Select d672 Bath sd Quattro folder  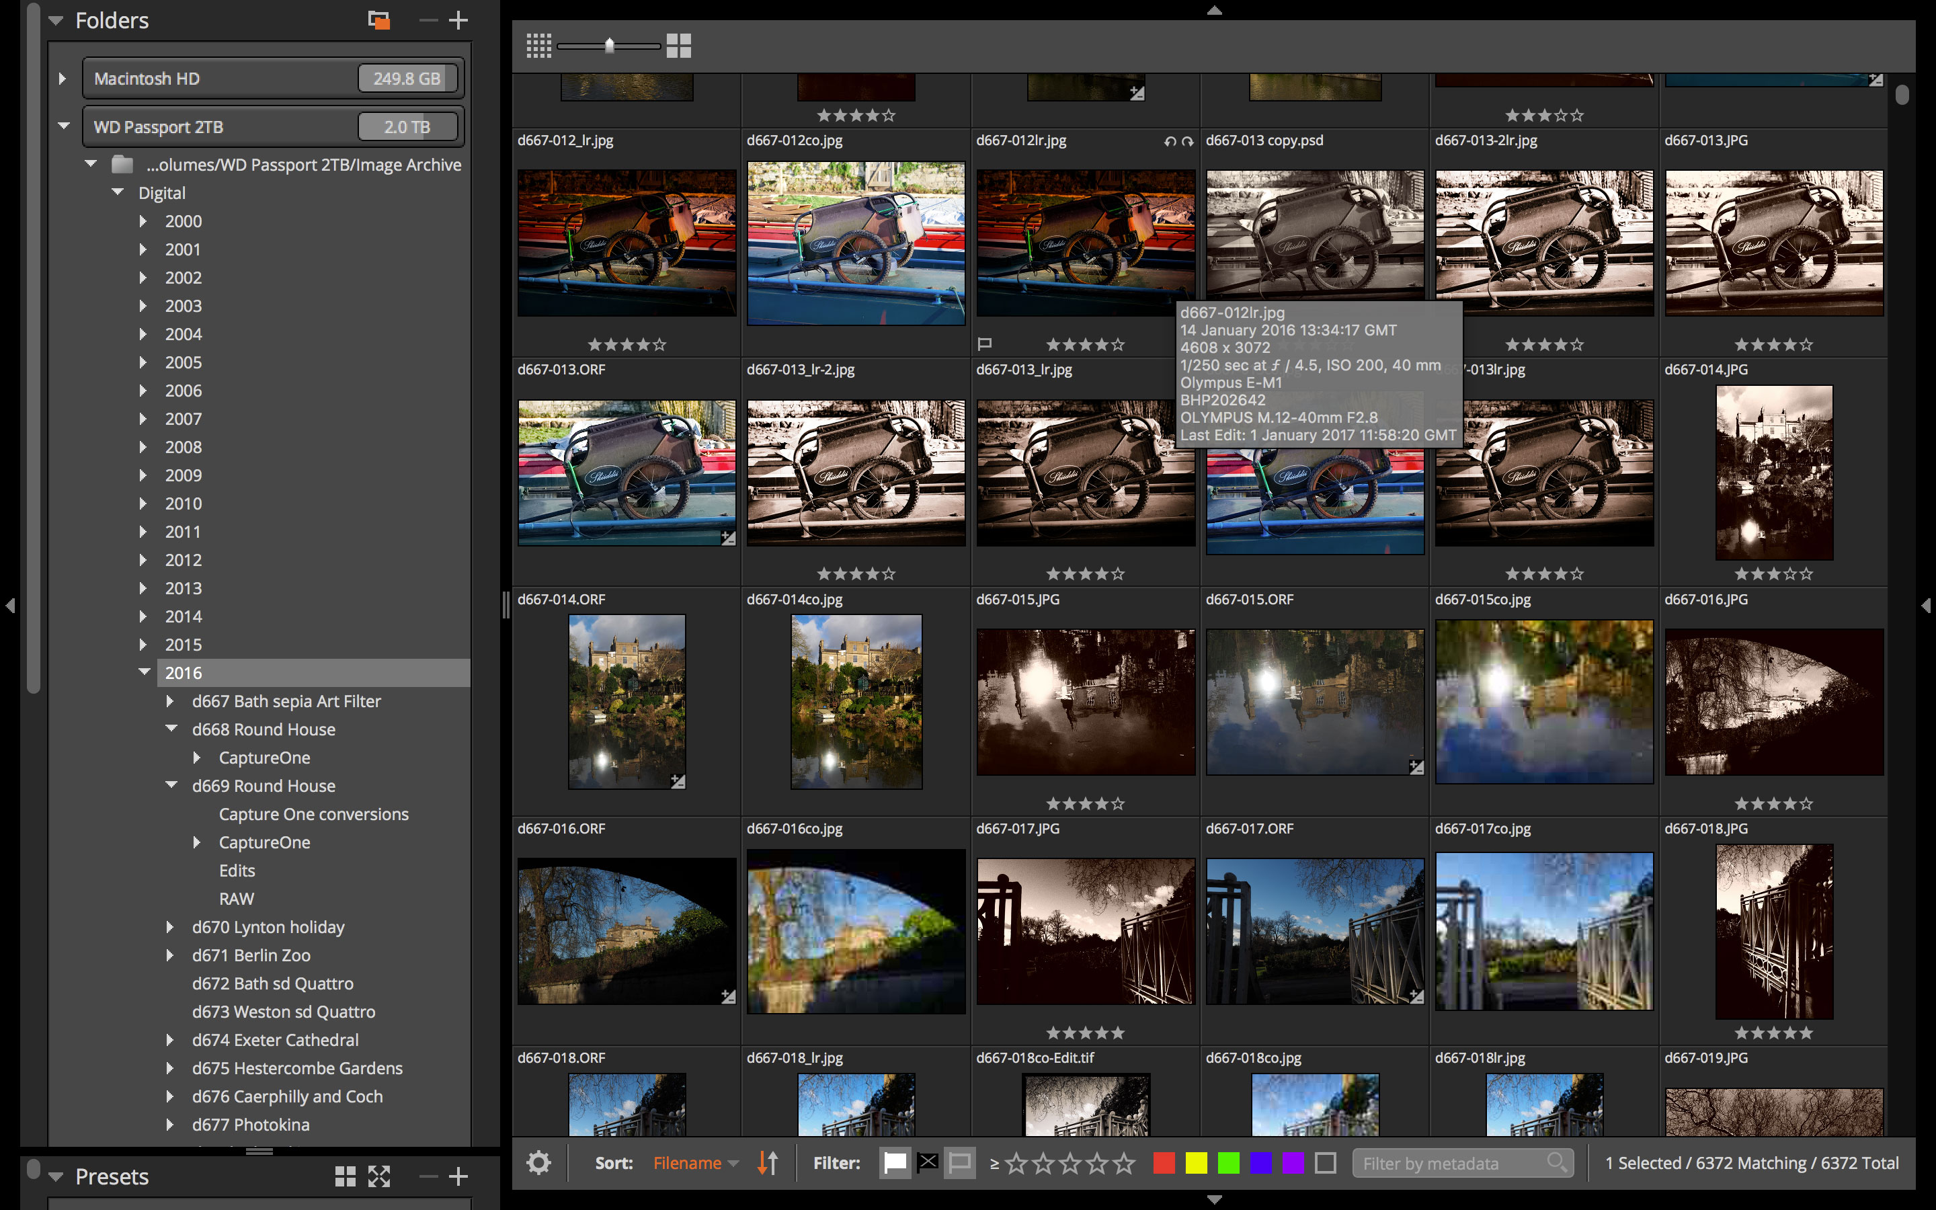pyautogui.click(x=272, y=983)
